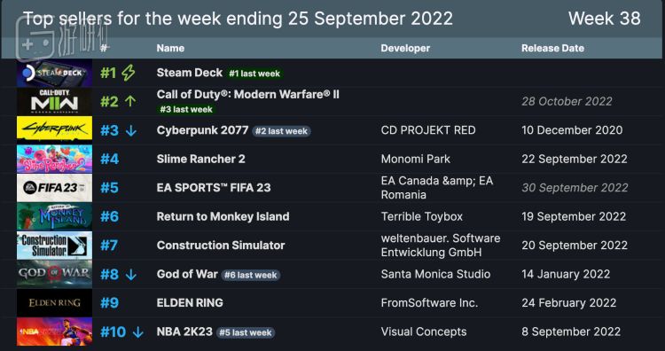665x351 pixels.
Task: Open the NBA 2K23 cover thumbnail
Action: [54, 331]
